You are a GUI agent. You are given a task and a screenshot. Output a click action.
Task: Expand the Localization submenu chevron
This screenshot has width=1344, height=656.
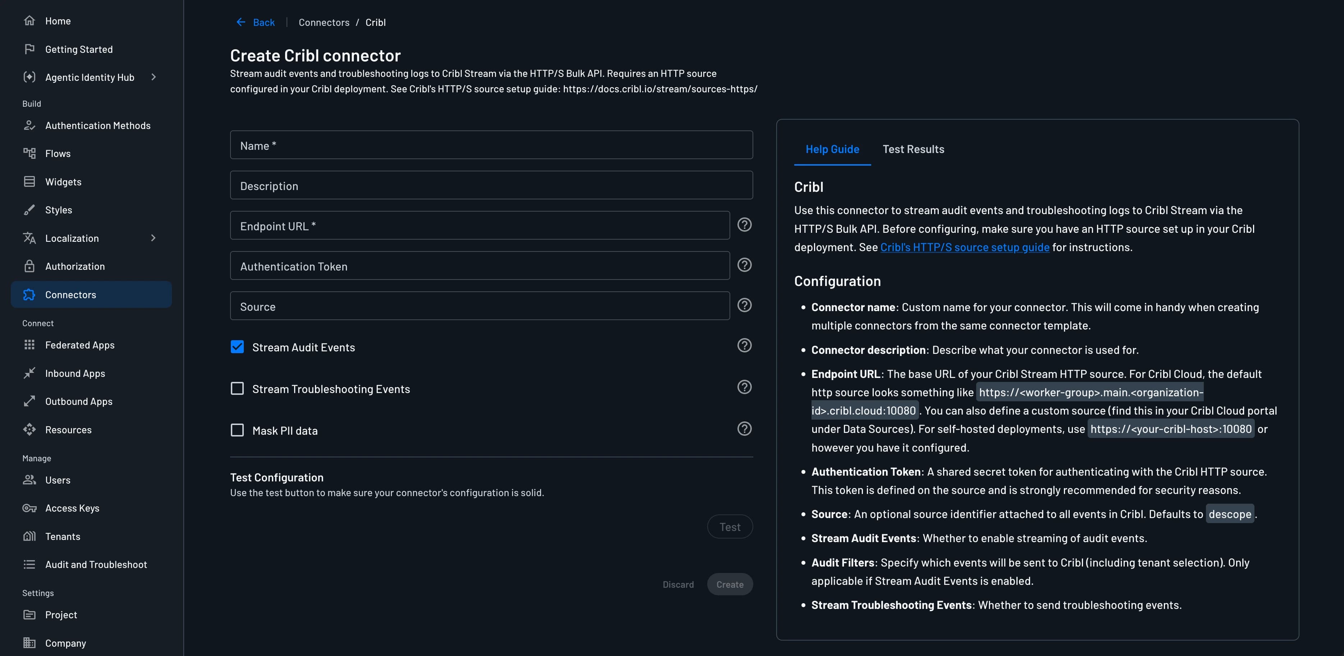tap(154, 238)
